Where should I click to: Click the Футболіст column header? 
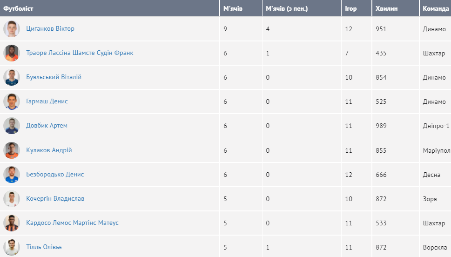(19, 8)
